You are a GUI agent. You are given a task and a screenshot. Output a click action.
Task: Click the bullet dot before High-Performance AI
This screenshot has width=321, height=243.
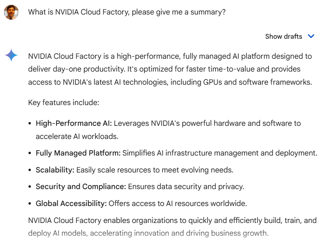click(30, 123)
